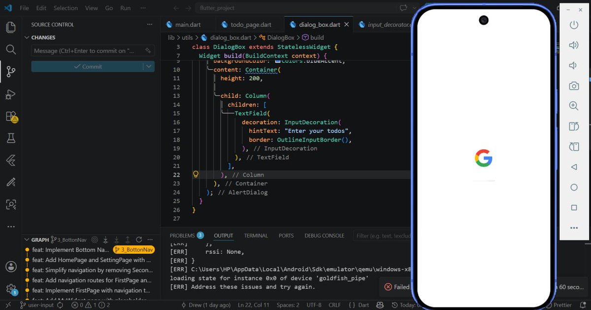Click emulator zoom magnifier icon
The height and width of the screenshot is (310, 591).
click(x=574, y=106)
